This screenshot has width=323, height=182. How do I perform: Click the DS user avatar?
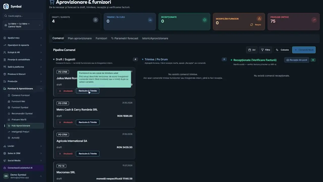(x=6, y=176)
